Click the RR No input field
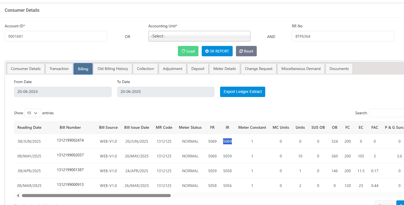 click(x=343, y=36)
